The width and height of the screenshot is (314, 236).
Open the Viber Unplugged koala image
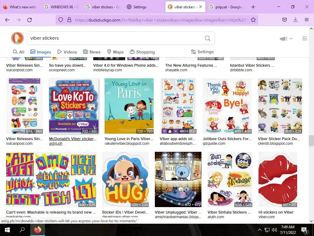pos(178,179)
